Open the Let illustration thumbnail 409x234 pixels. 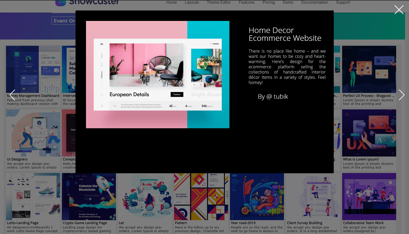145,197
